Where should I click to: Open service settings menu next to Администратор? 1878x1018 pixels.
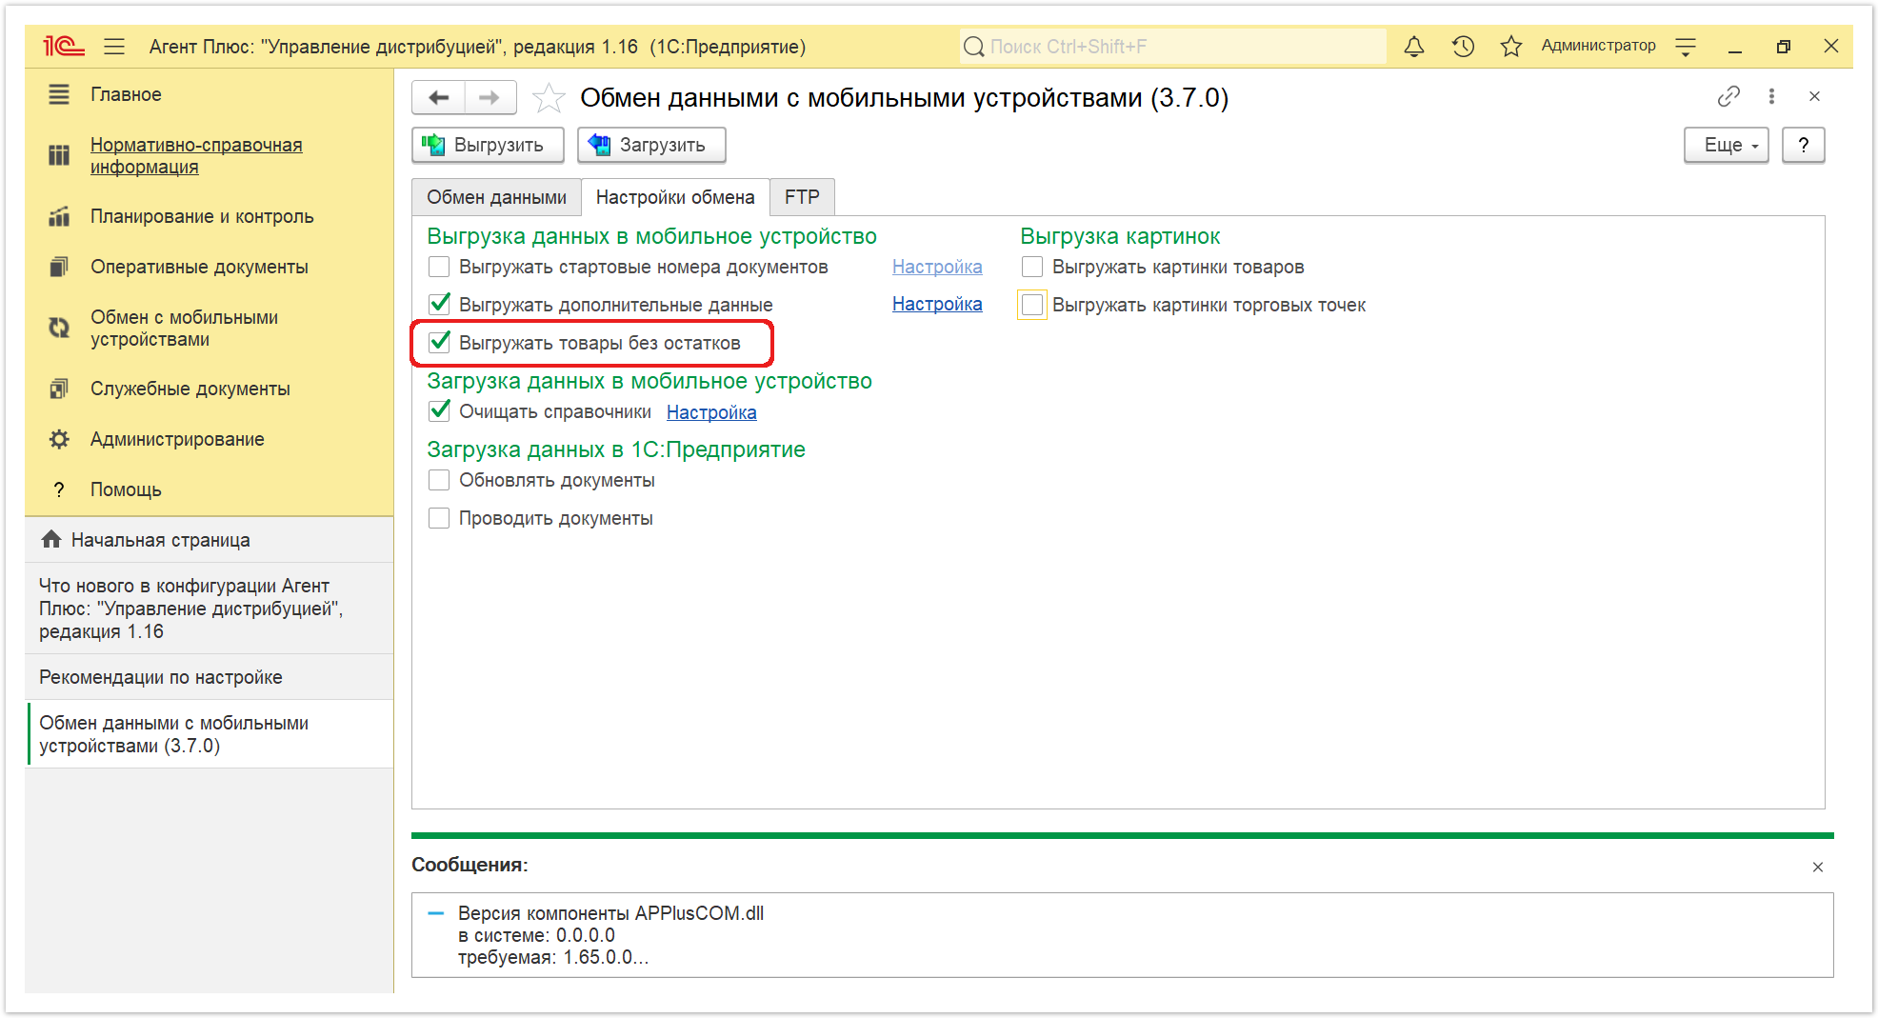1686,46
